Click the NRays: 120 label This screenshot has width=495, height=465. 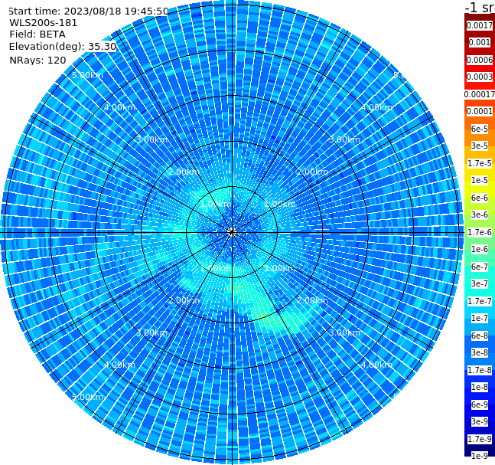37,60
